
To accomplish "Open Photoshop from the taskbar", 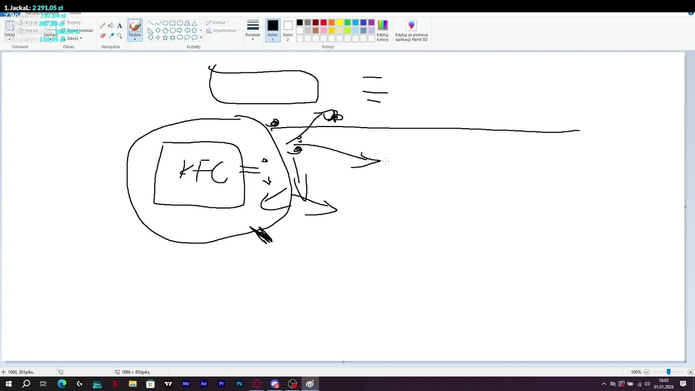I will (x=239, y=384).
